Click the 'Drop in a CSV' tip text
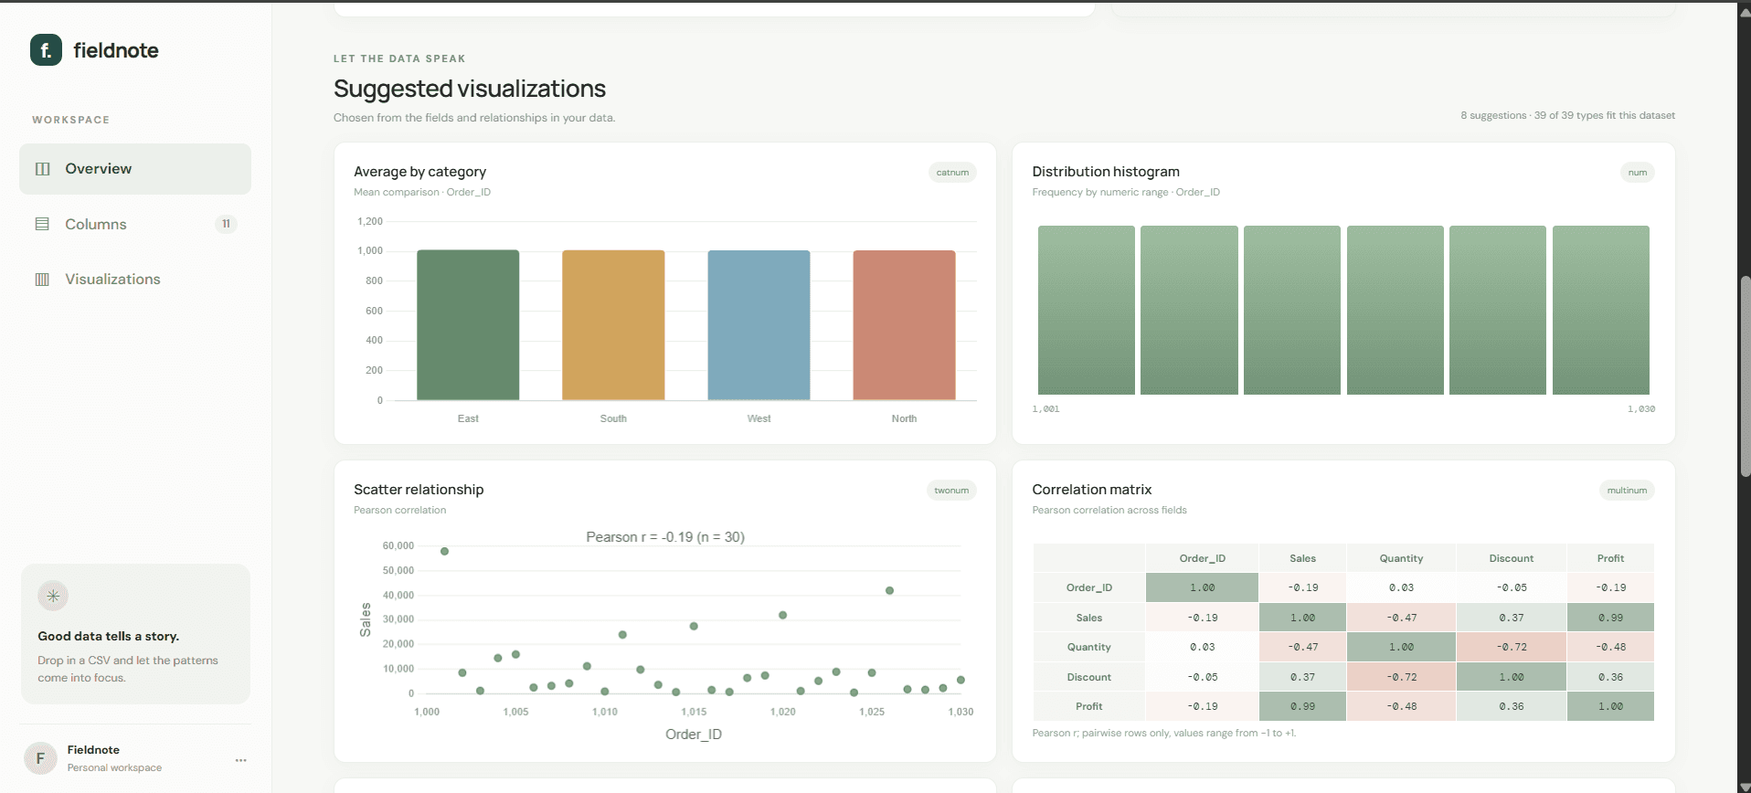The height and width of the screenshot is (793, 1751). (x=128, y=669)
